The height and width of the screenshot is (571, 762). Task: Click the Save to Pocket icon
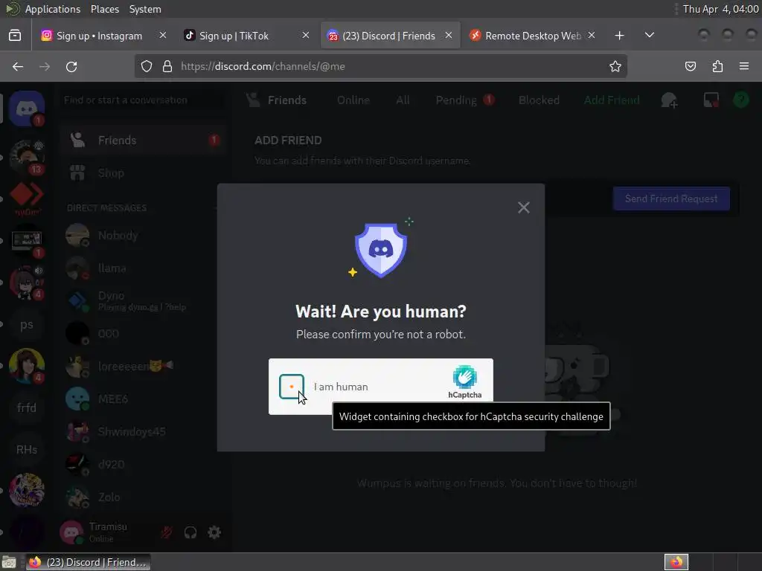tap(691, 66)
